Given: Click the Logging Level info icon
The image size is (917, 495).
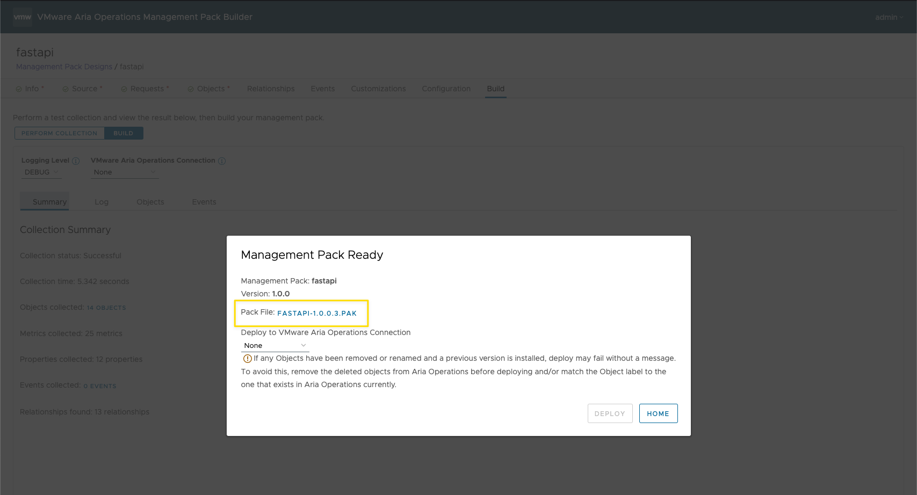Looking at the screenshot, I should pos(76,161).
